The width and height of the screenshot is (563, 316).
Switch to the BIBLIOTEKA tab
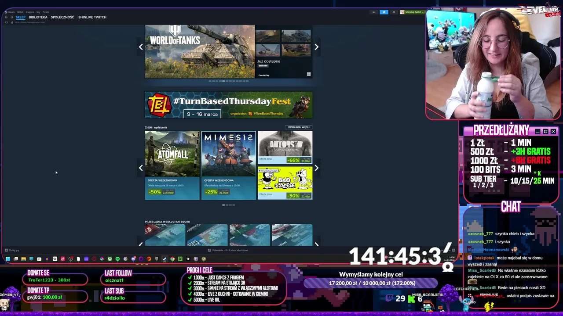click(x=38, y=17)
